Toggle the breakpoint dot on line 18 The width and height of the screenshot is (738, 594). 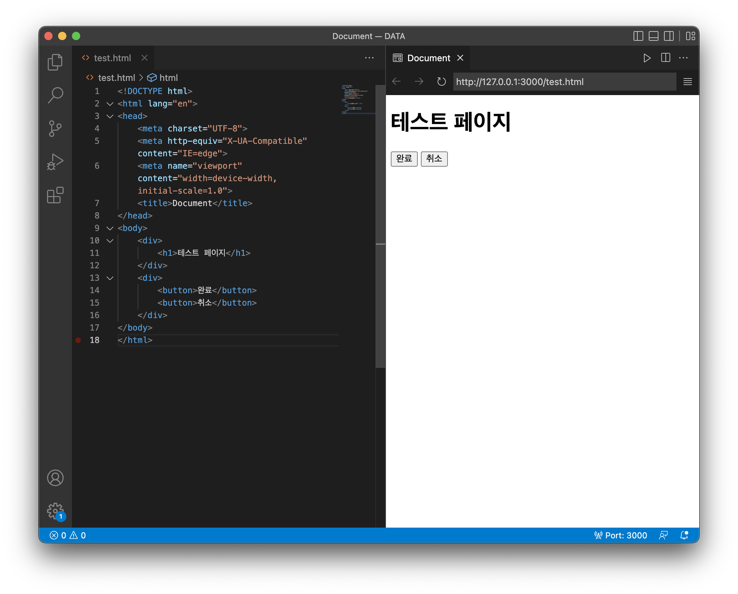(77, 340)
